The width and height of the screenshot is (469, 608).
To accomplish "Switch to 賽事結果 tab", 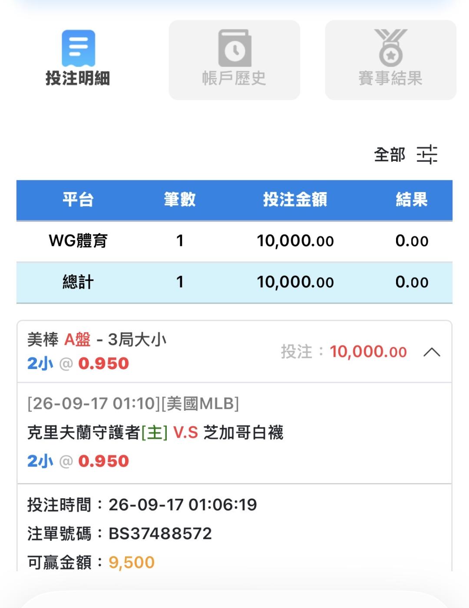I will point(391,60).
